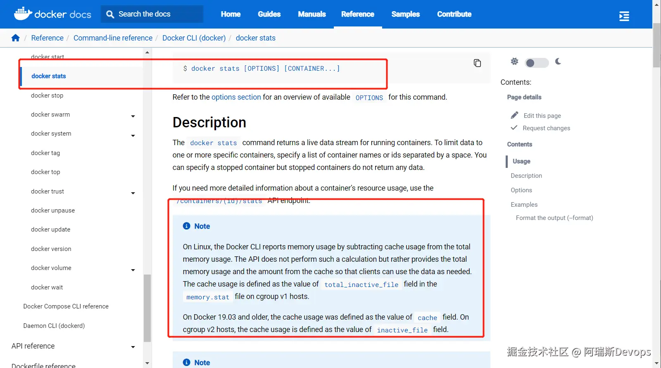Click Request changes link
Screen dimensions: 661x368
pos(546,128)
